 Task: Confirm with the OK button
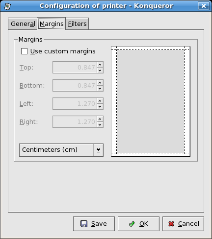138,224
